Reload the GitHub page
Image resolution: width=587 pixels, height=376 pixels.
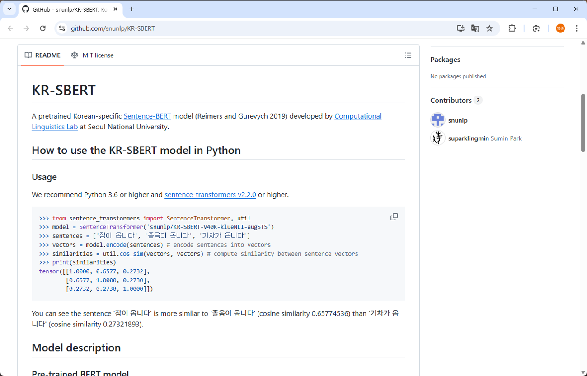pos(42,28)
